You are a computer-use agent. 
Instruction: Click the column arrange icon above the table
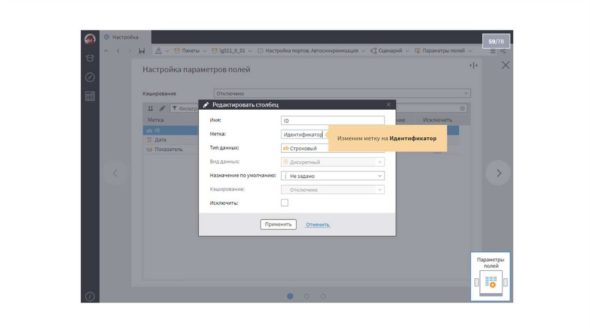(150, 109)
